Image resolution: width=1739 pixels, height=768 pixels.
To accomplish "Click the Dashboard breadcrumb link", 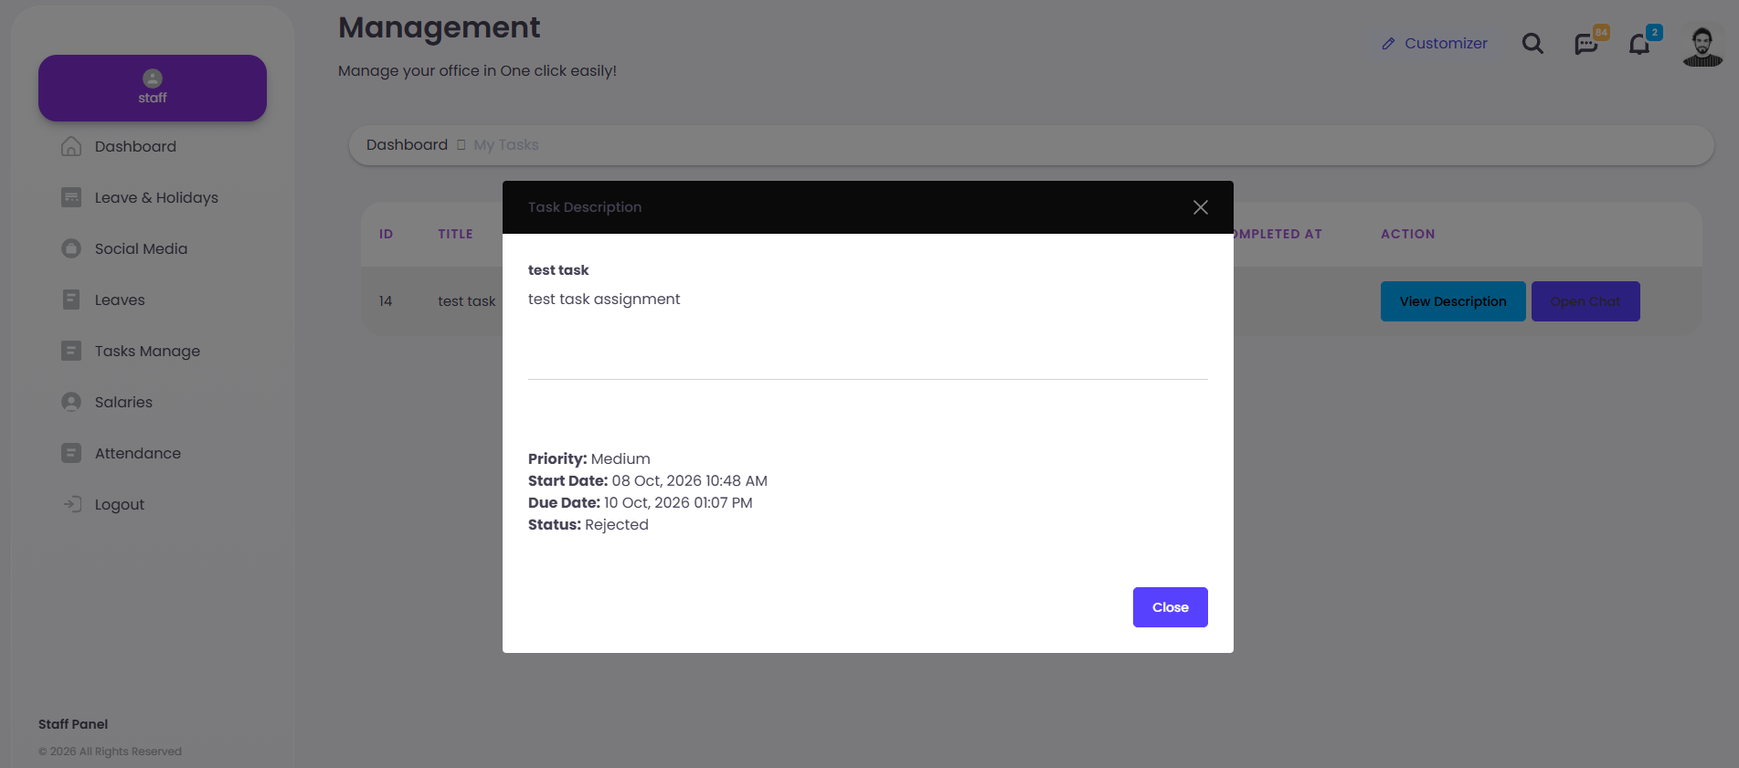I will (x=407, y=144).
